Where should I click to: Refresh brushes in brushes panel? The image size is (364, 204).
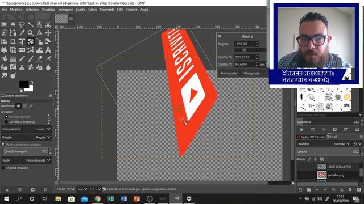pyautogui.click(x=345, y=129)
